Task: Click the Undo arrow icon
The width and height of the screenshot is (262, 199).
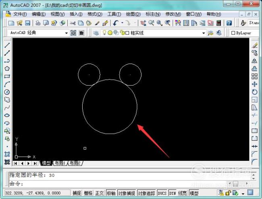Action: [x=116, y=23]
